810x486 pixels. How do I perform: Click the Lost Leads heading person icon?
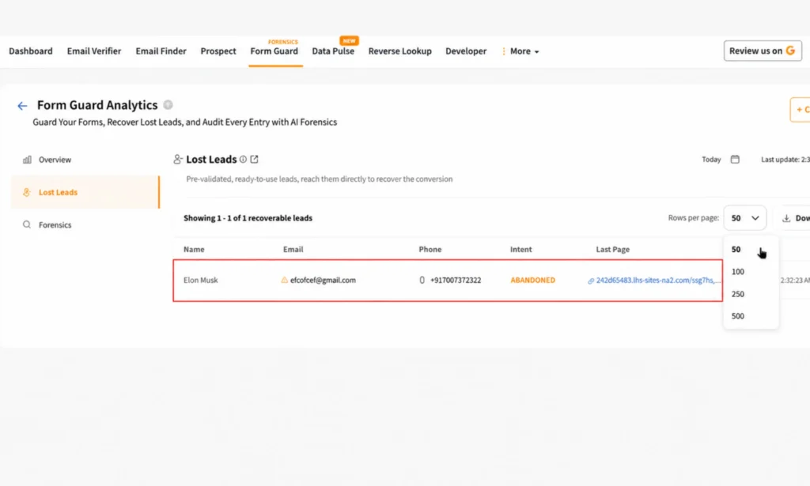[178, 160]
